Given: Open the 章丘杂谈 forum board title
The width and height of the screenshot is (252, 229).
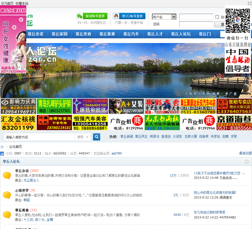Looking at the screenshot, I should tap(22, 171).
